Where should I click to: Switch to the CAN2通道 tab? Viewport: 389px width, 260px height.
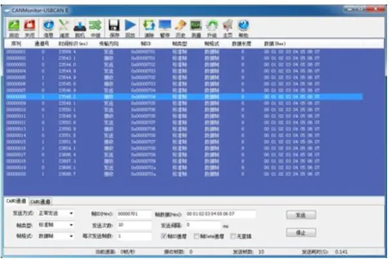tap(41, 201)
